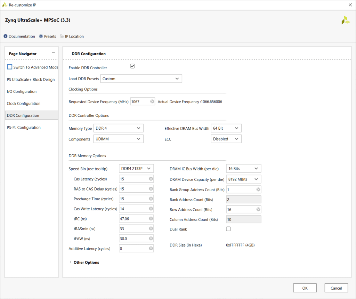
Task: Click the OK button
Action: (x=305, y=288)
